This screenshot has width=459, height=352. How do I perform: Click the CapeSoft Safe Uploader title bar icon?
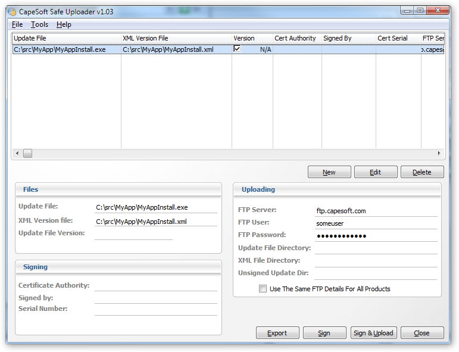tap(12, 11)
